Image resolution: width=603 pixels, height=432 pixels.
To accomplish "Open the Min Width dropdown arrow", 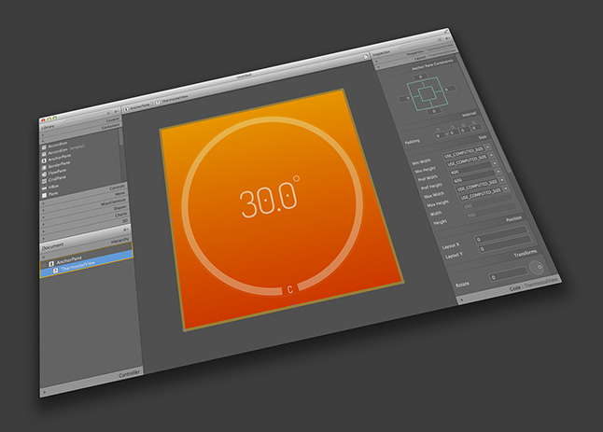I will click(487, 147).
